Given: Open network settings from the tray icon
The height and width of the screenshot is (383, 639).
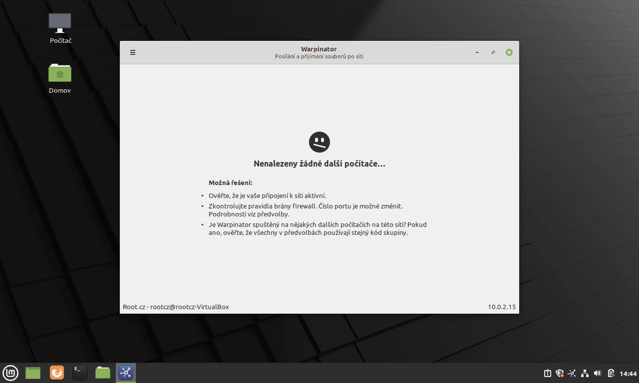Looking at the screenshot, I should (x=585, y=373).
